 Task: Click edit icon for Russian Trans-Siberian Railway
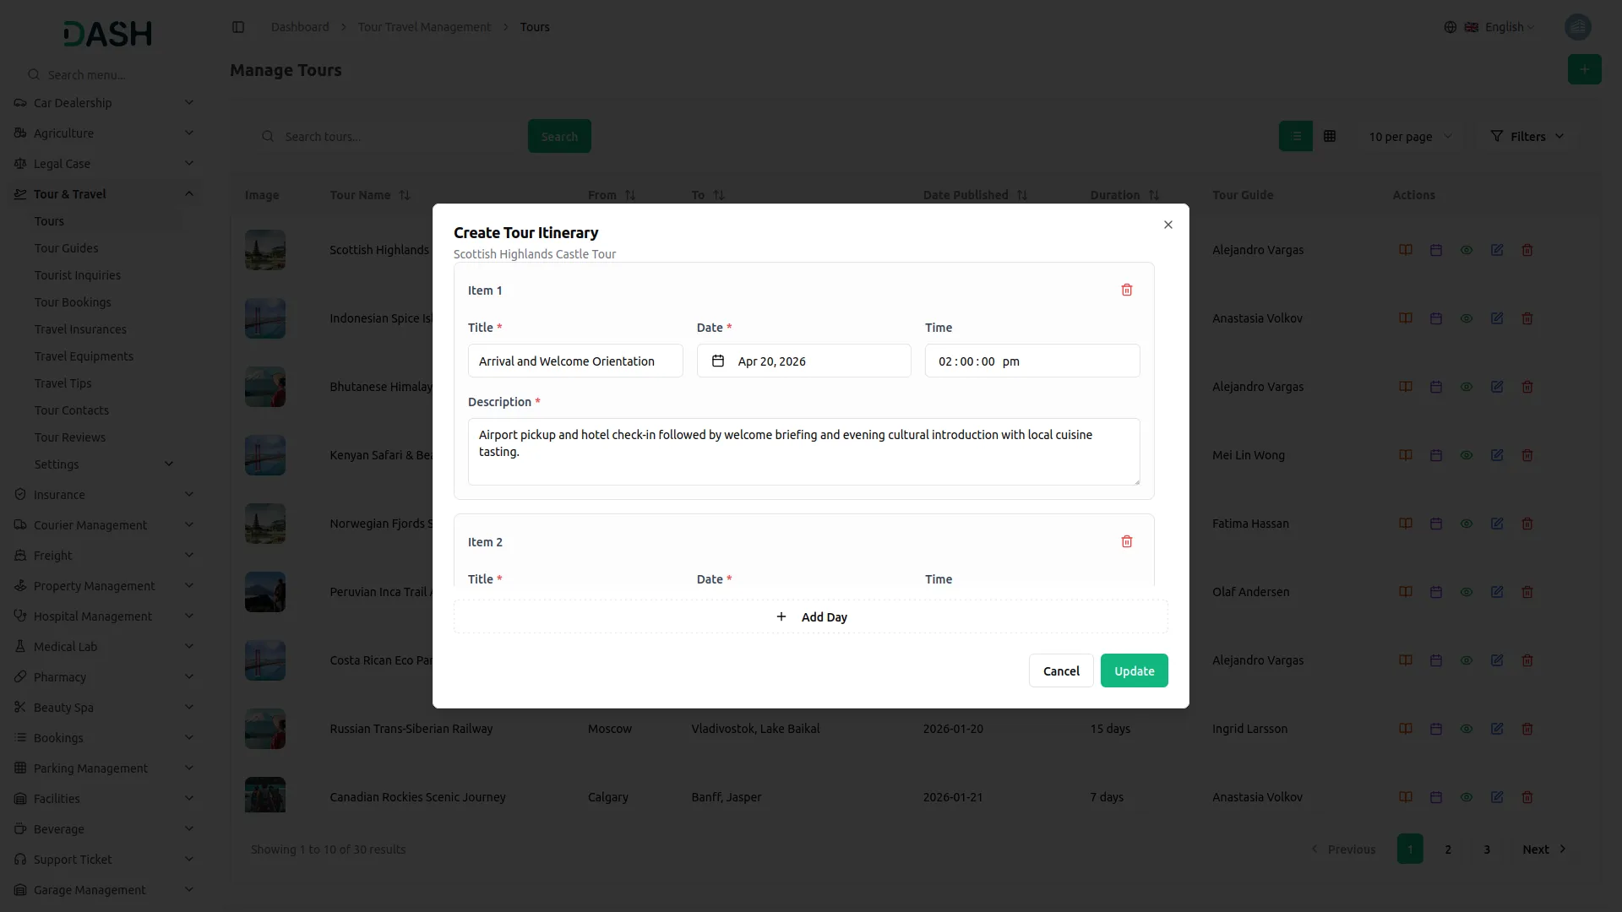[x=1496, y=728]
